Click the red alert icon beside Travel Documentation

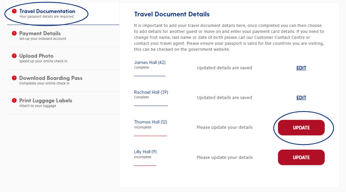[14, 11]
